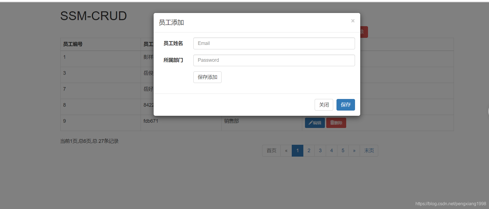Image resolution: width=489 pixels, height=209 pixels.
Task: Click the 关闭 button in the dialog footer
Action: point(324,105)
